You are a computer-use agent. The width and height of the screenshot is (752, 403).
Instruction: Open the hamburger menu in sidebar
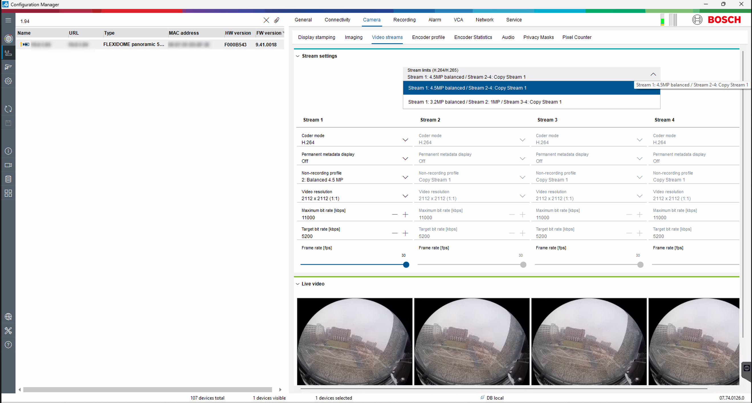(x=8, y=20)
